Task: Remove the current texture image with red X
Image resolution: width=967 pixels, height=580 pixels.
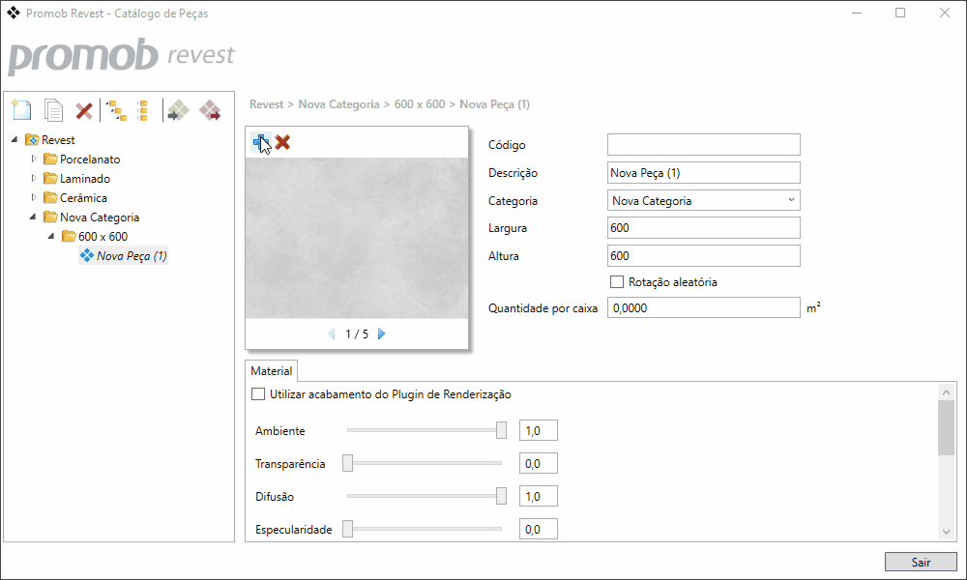Action: pyautogui.click(x=282, y=142)
